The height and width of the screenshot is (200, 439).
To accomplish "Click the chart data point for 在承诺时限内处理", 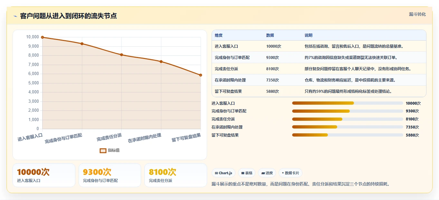I will click(x=161, y=62).
